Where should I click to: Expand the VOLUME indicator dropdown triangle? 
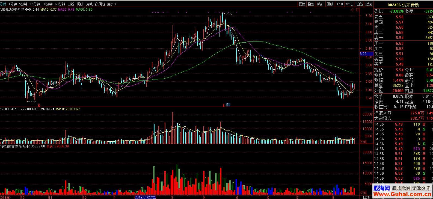(1, 109)
